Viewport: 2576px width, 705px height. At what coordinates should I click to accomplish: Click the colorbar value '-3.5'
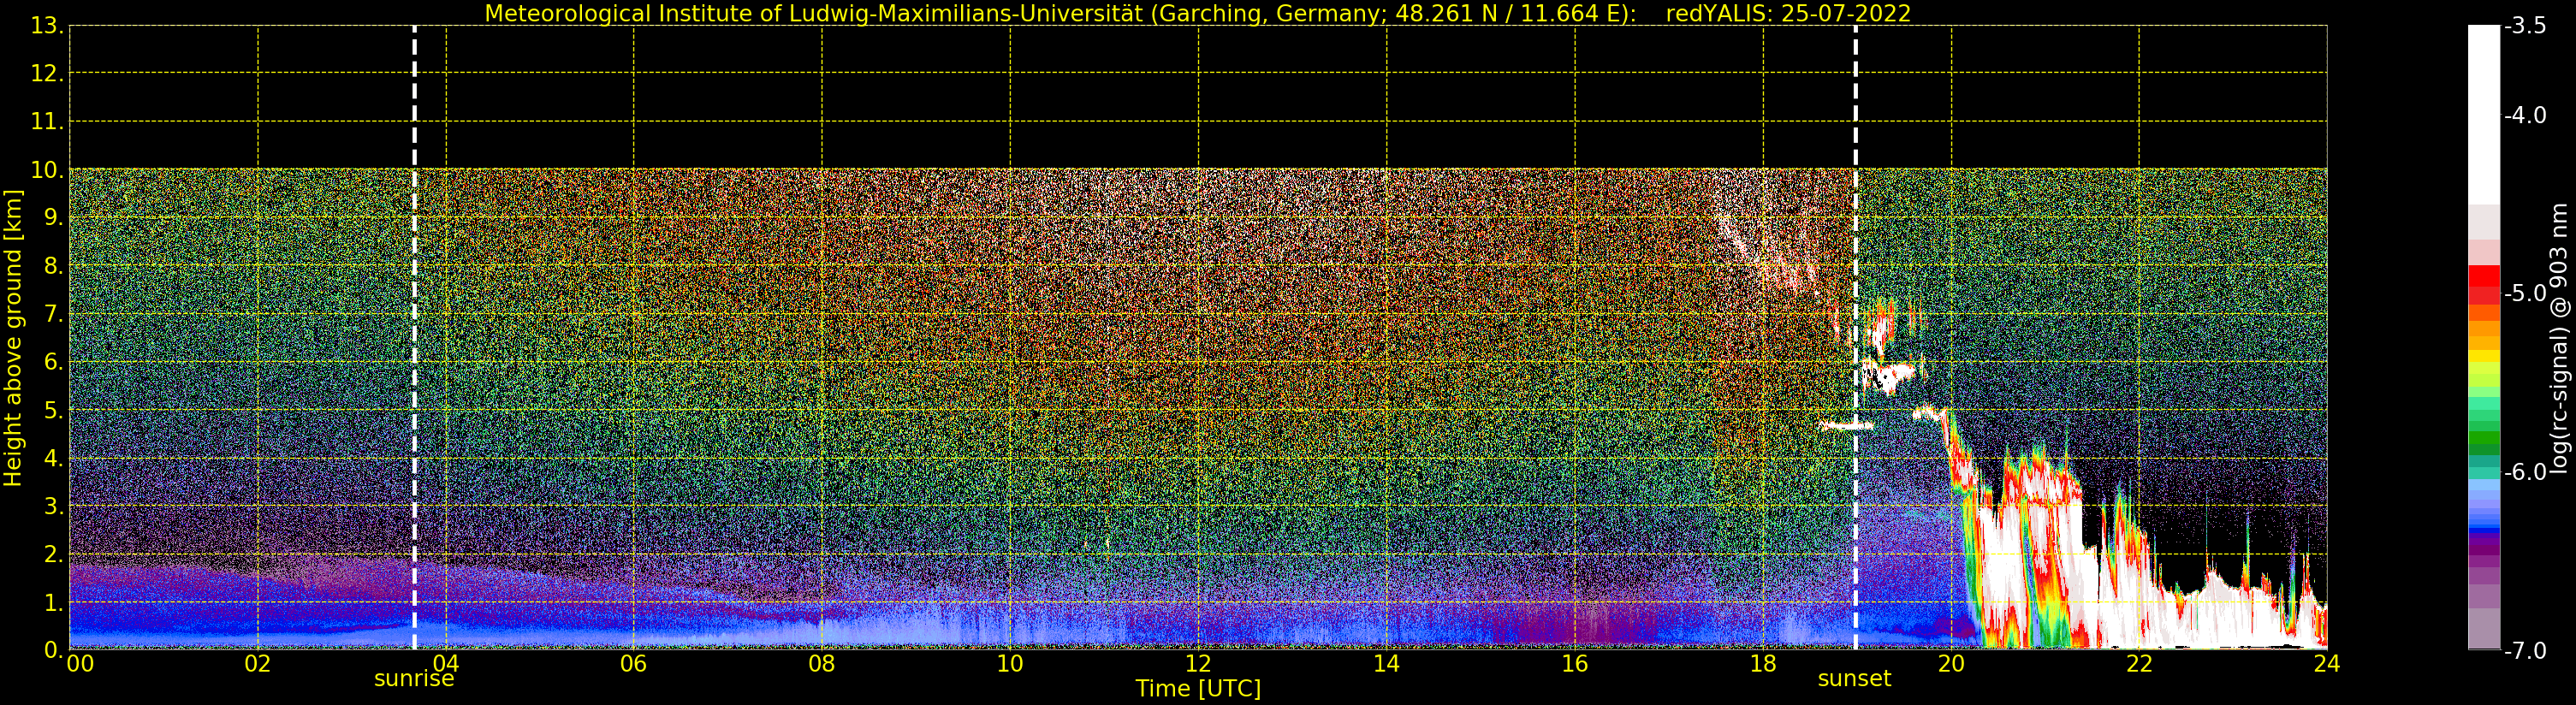point(2526,26)
